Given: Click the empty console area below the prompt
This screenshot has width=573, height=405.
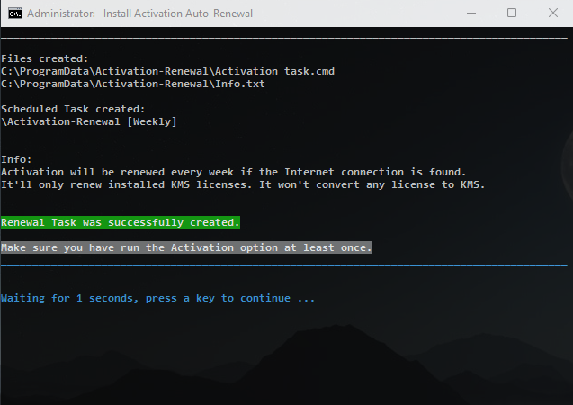Looking at the screenshot, I should (x=284, y=355).
